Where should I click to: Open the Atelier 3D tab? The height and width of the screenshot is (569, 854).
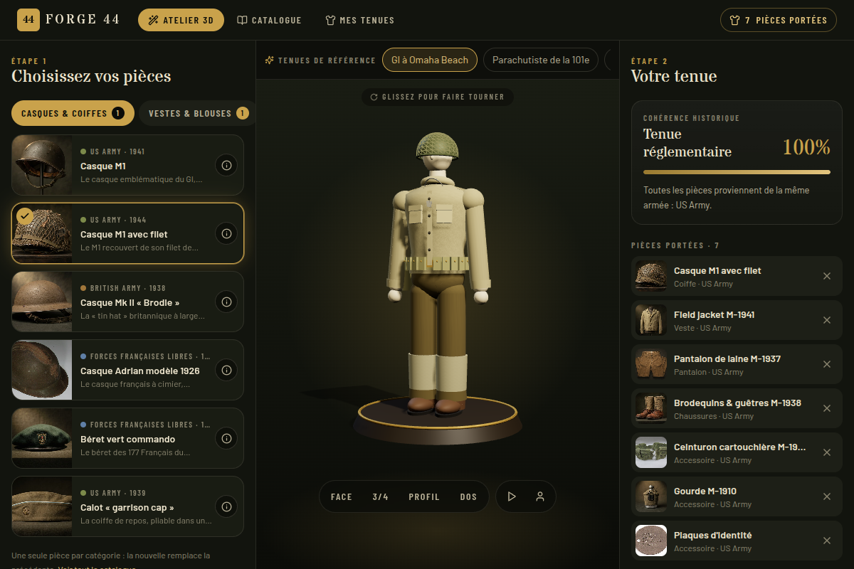pos(181,20)
